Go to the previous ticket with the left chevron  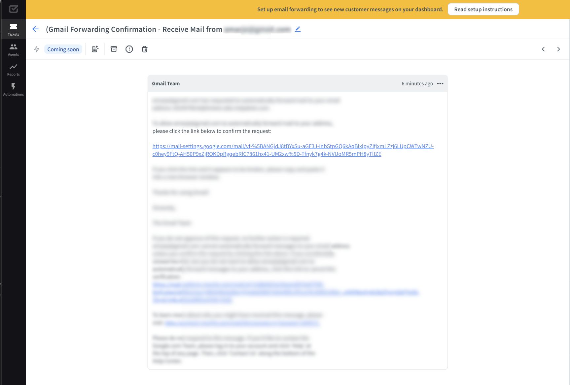pyautogui.click(x=543, y=49)
